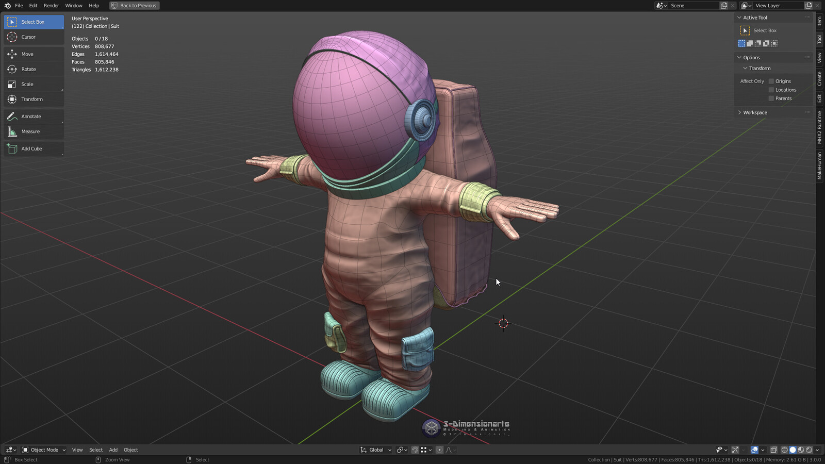Open the Render menu
Screen dimensions: 825x464
[x=51, y=6]
